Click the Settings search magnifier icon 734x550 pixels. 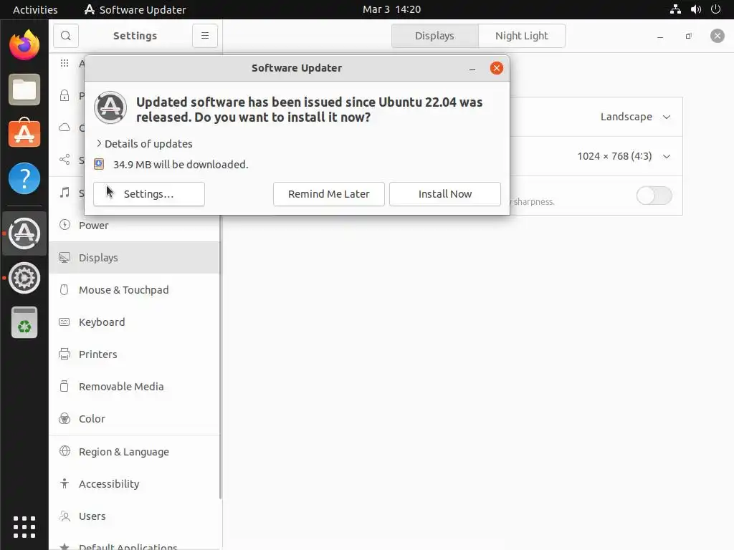pyautogui.click(x=66, y=36)
